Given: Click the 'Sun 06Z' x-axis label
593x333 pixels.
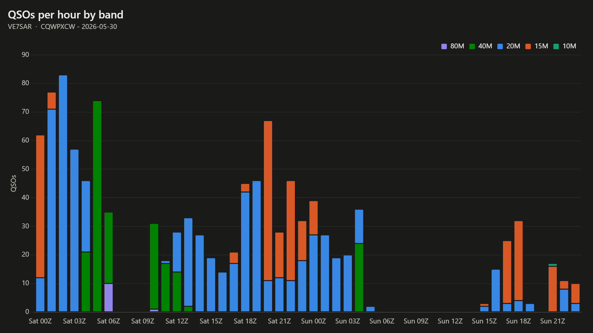Looking at the screenshot, I should [x=382, y=321].
